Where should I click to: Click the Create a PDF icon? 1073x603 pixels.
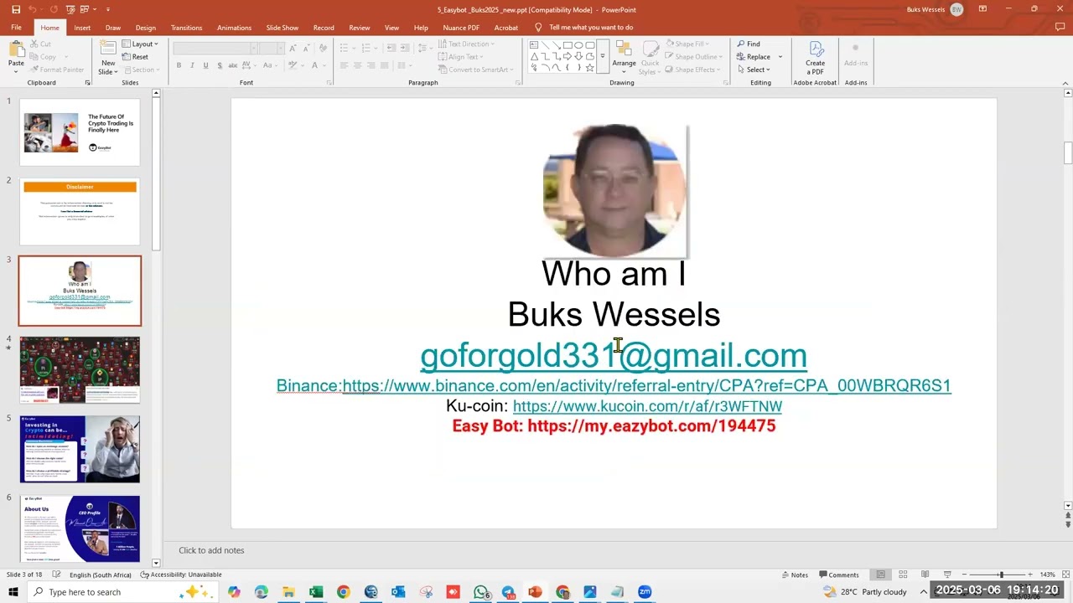coord(815,49)
